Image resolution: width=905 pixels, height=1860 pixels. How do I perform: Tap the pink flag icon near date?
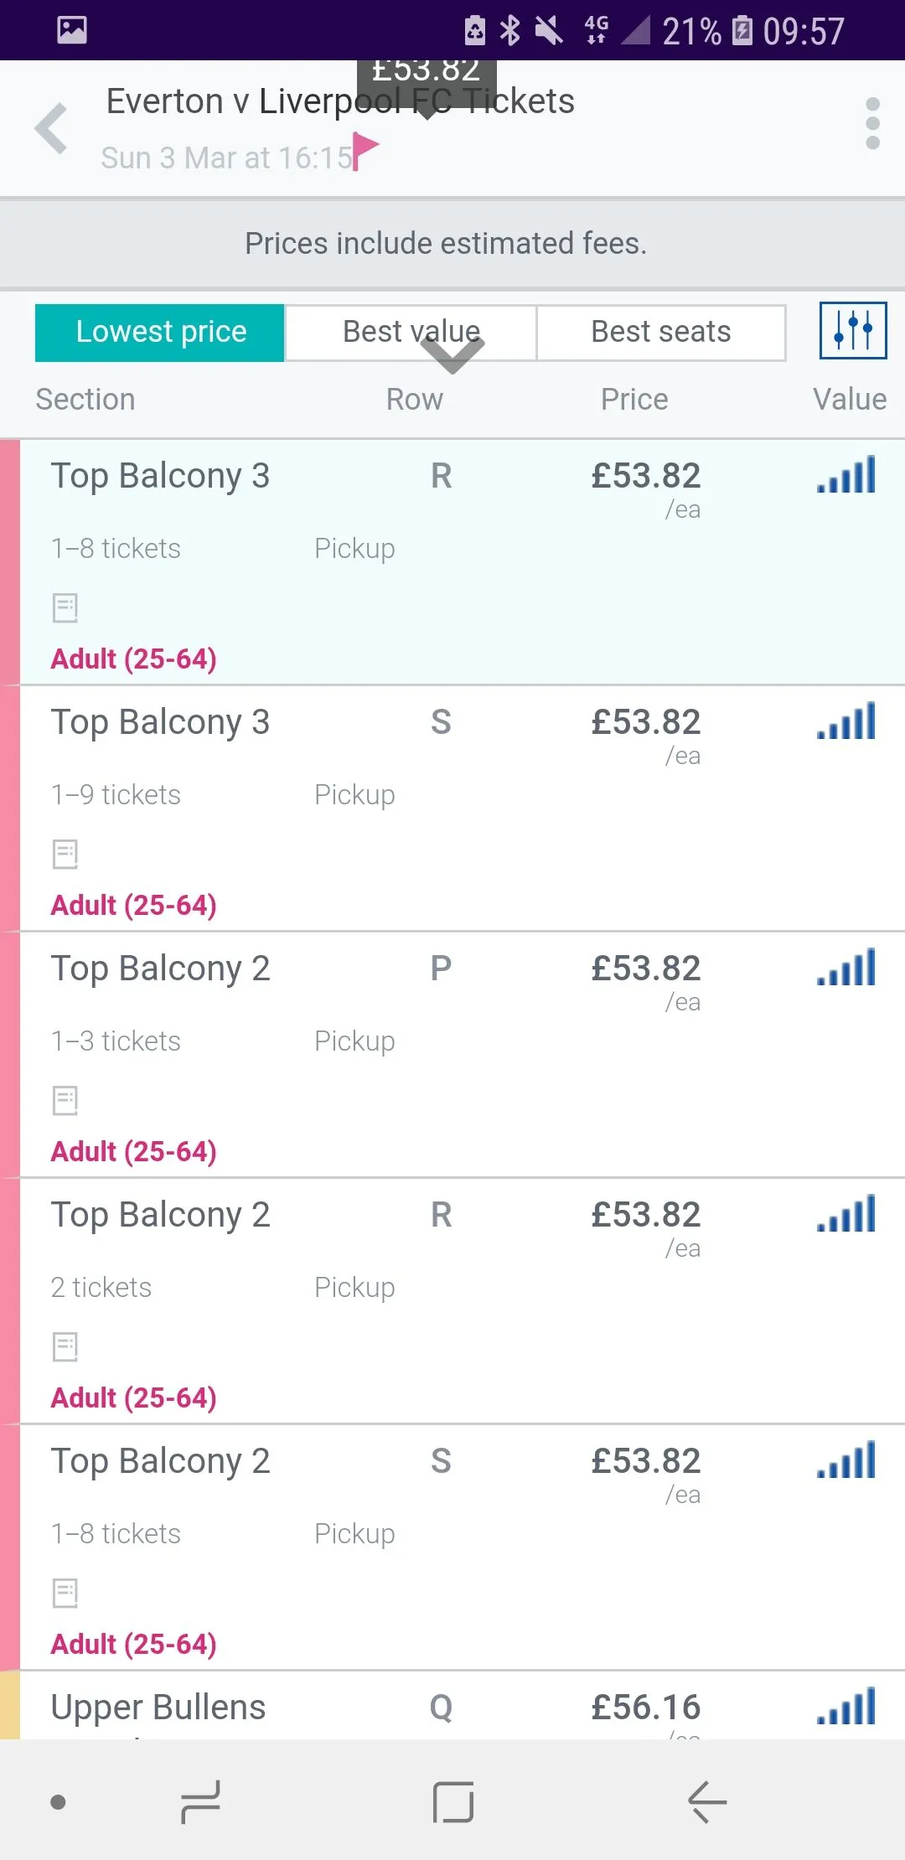pyautogui.click(x=365, y=151)
